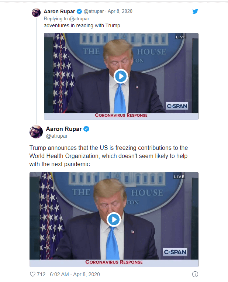Screen dimensions: 228x282
Task: Open the bold Aaron Rupar name in the main tweet
Action: [64, 129]
